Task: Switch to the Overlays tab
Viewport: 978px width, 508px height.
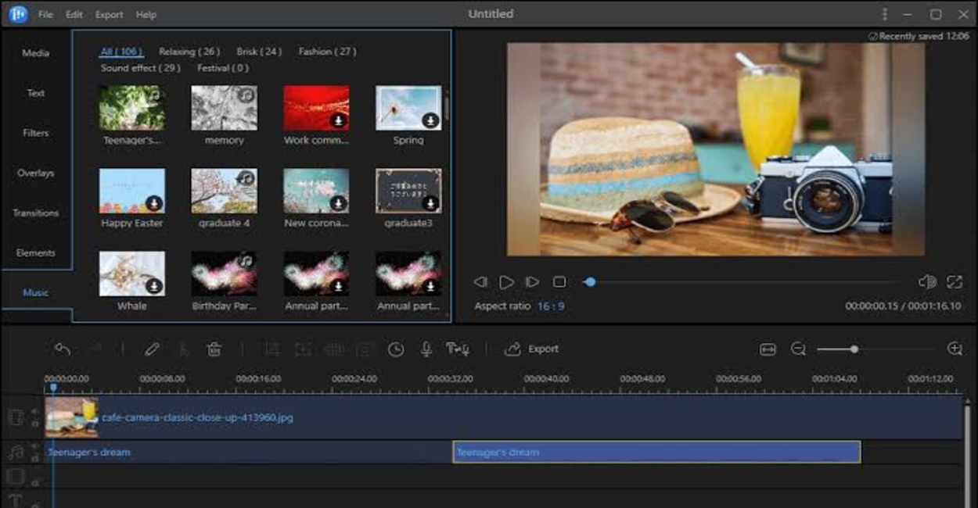Action: point(36,173)
